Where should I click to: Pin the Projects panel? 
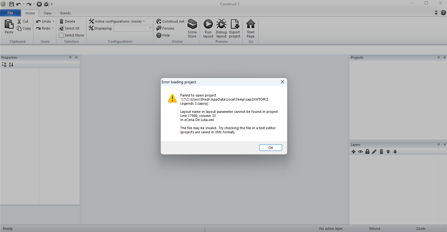[439, 58]
